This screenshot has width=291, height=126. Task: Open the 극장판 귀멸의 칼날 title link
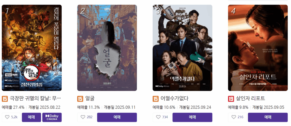tap(35, 98)
